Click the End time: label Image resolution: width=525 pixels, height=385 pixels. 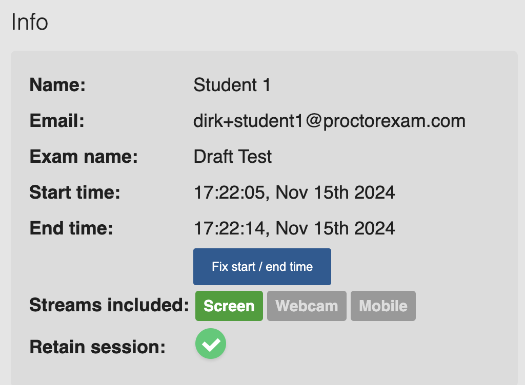click(71, 228)
